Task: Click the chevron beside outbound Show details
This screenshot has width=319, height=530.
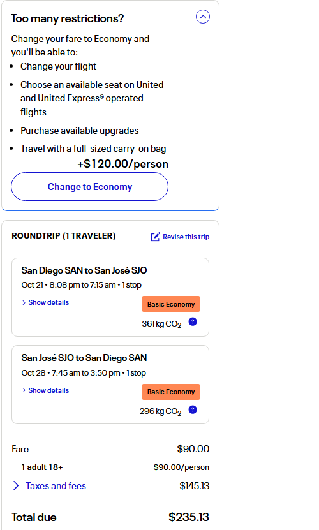Action: (24, 302)
